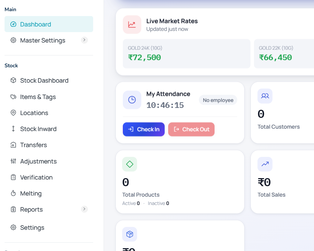Click the ₹66,450 gold rate value
The image size is (314, 251).
275,58
